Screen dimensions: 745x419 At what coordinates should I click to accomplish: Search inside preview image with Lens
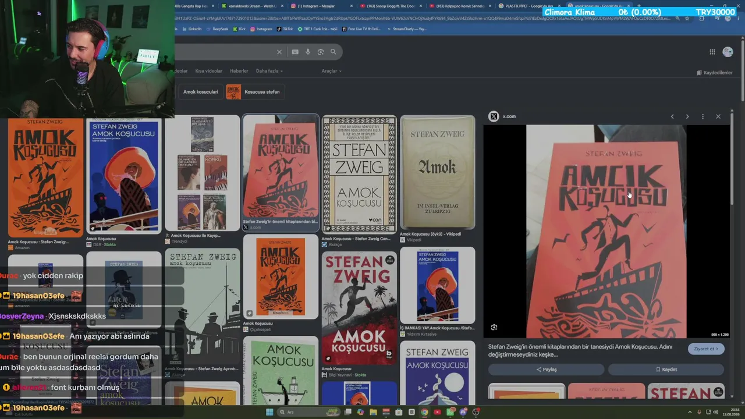494,327
